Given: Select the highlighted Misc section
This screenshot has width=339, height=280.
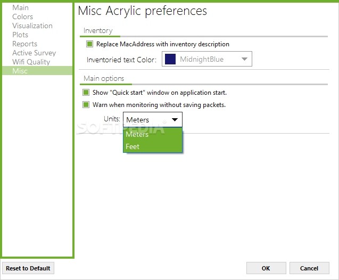Looking at the screenshot, I should coord(37,71).
